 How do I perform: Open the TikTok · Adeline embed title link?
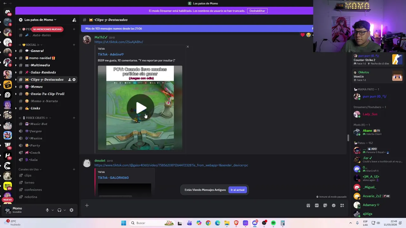111,54
